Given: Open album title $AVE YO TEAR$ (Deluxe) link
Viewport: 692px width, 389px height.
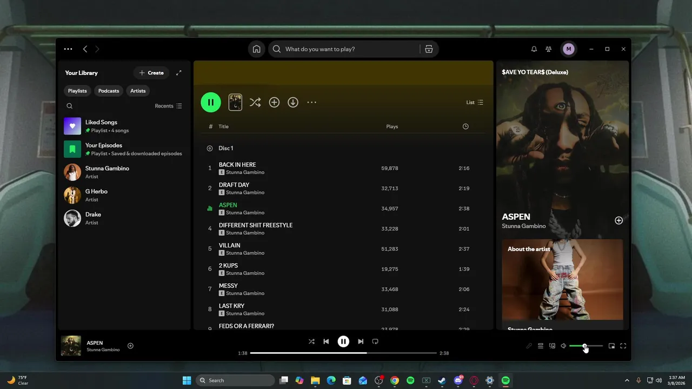Looking at the screenshot, I should coord(535,72).
